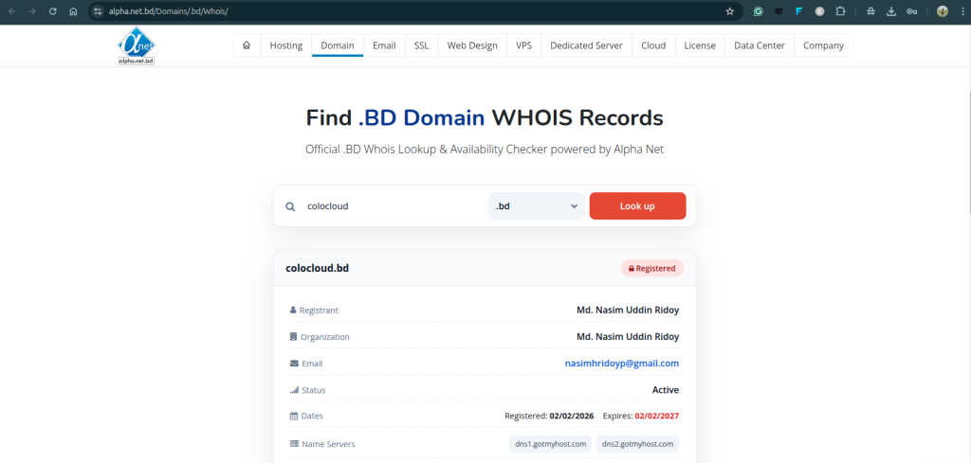The width and height of the screenshot is (971, 463).
Task: Click the blue F extension icon
Action: tap(798, 11)
